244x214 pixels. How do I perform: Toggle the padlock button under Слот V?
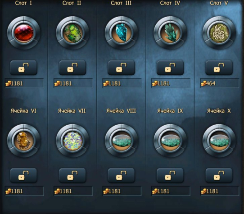219,68
